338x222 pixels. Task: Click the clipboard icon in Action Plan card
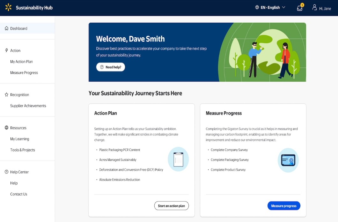pyautogui.click(x=178, y=159)
